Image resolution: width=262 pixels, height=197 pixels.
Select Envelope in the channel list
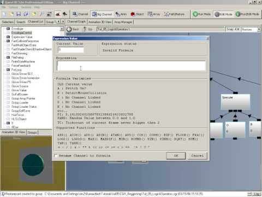point(17,28)
